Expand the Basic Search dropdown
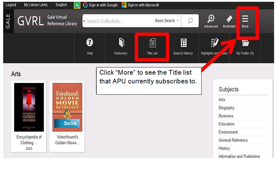The width and height of the screenshot is (276, 172). click(167, 21)
